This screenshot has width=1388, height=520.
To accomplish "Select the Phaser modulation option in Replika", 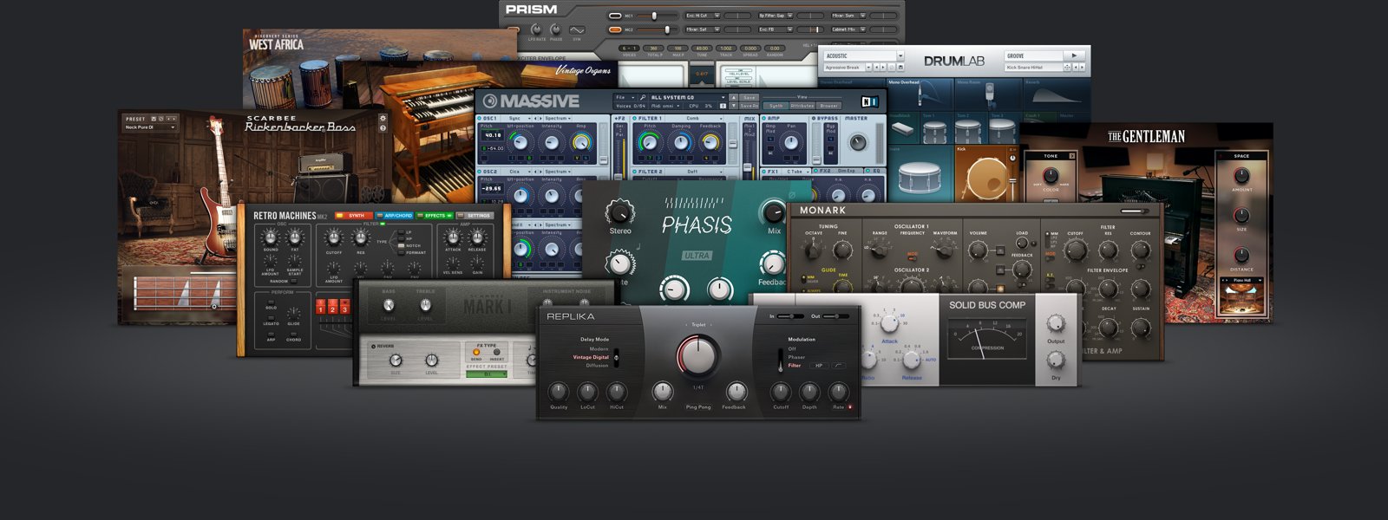I will [796, 357].
